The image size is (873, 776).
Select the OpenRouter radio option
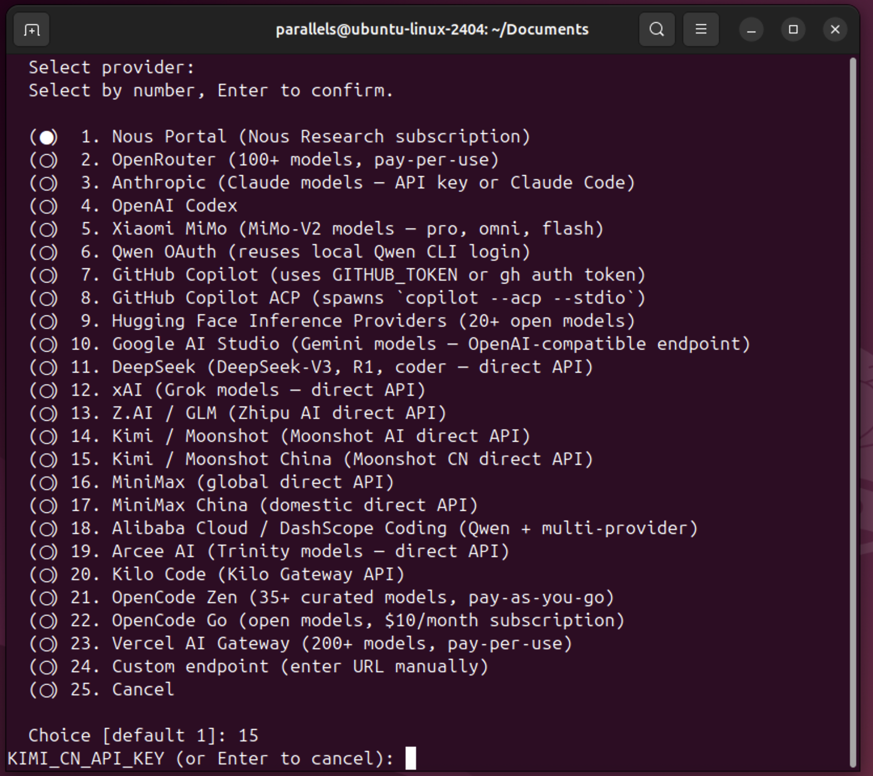(x=46, y=160)
